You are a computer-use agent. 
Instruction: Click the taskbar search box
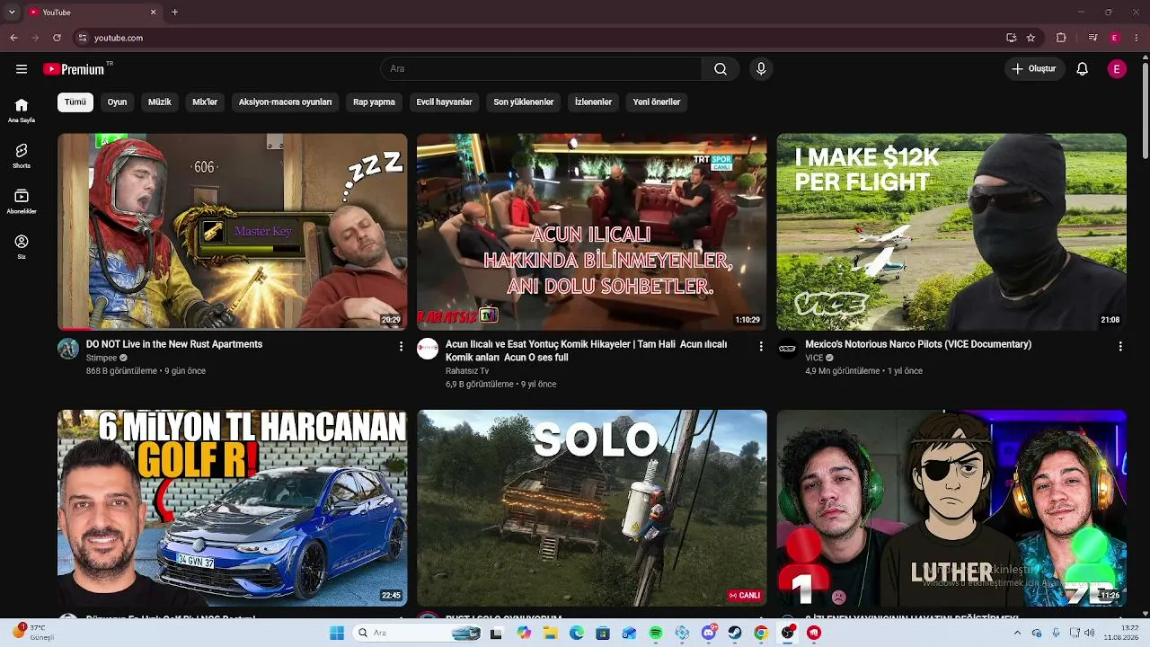tap(419, 633)
